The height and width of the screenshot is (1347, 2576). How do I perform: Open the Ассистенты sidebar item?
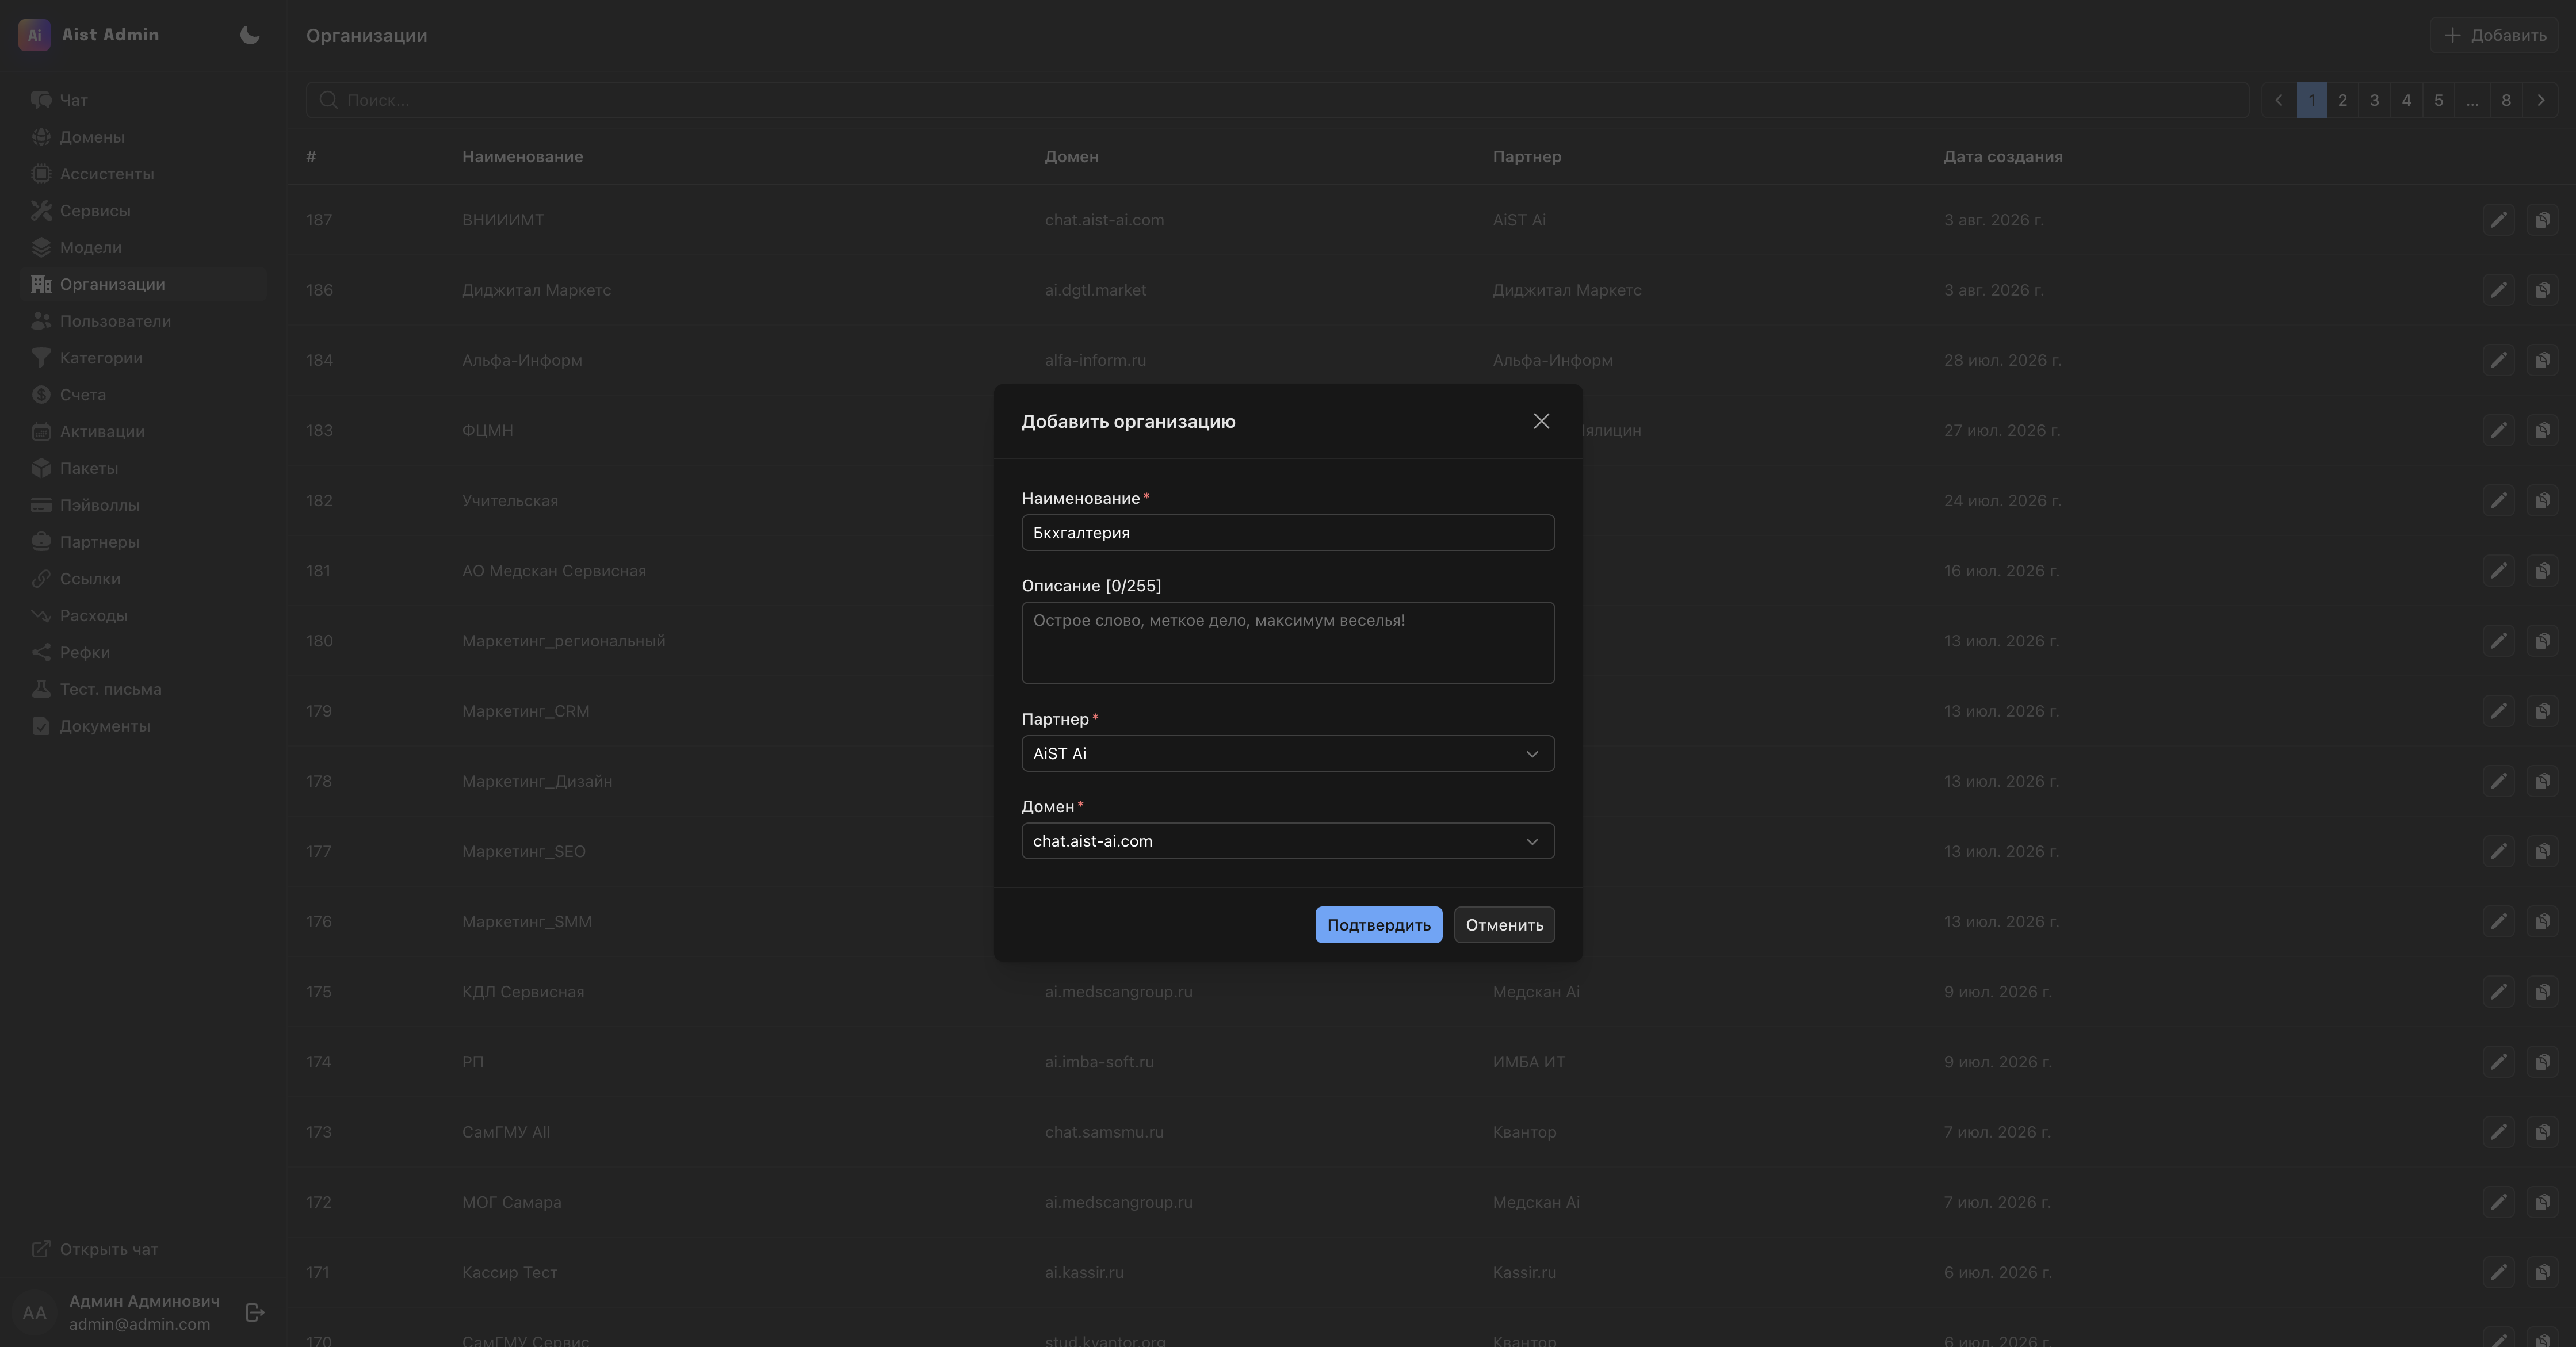click(x=143, y=174)
